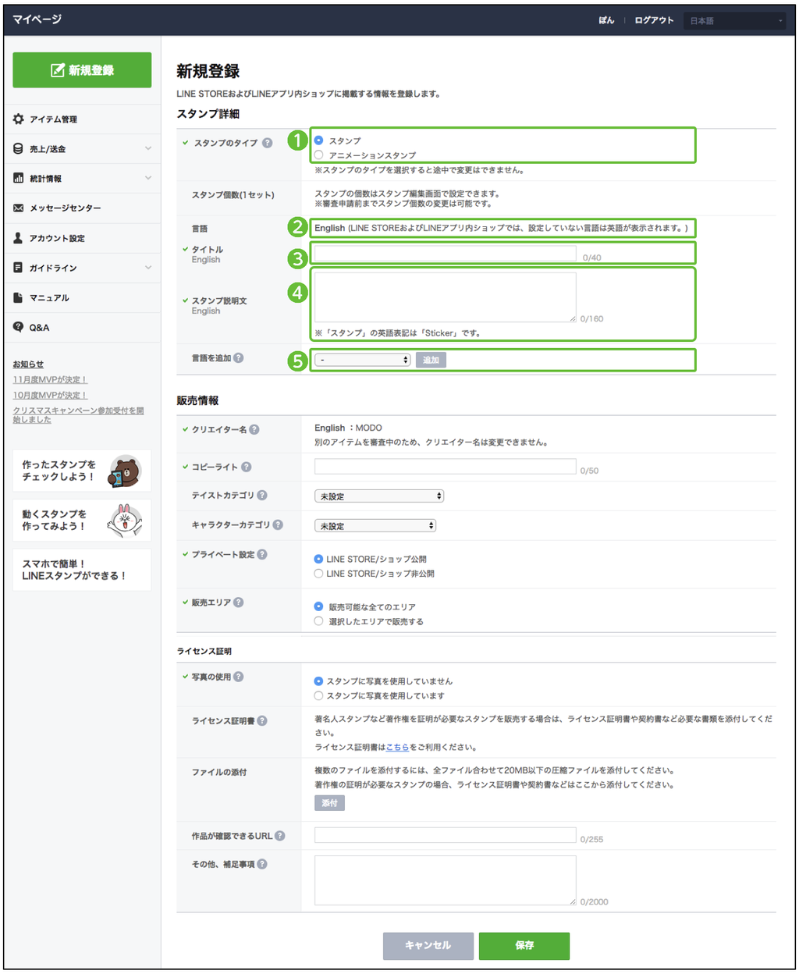Click help icon next to 写真の使用
This screenshot has width=799, height=974.
coord(239,677)
